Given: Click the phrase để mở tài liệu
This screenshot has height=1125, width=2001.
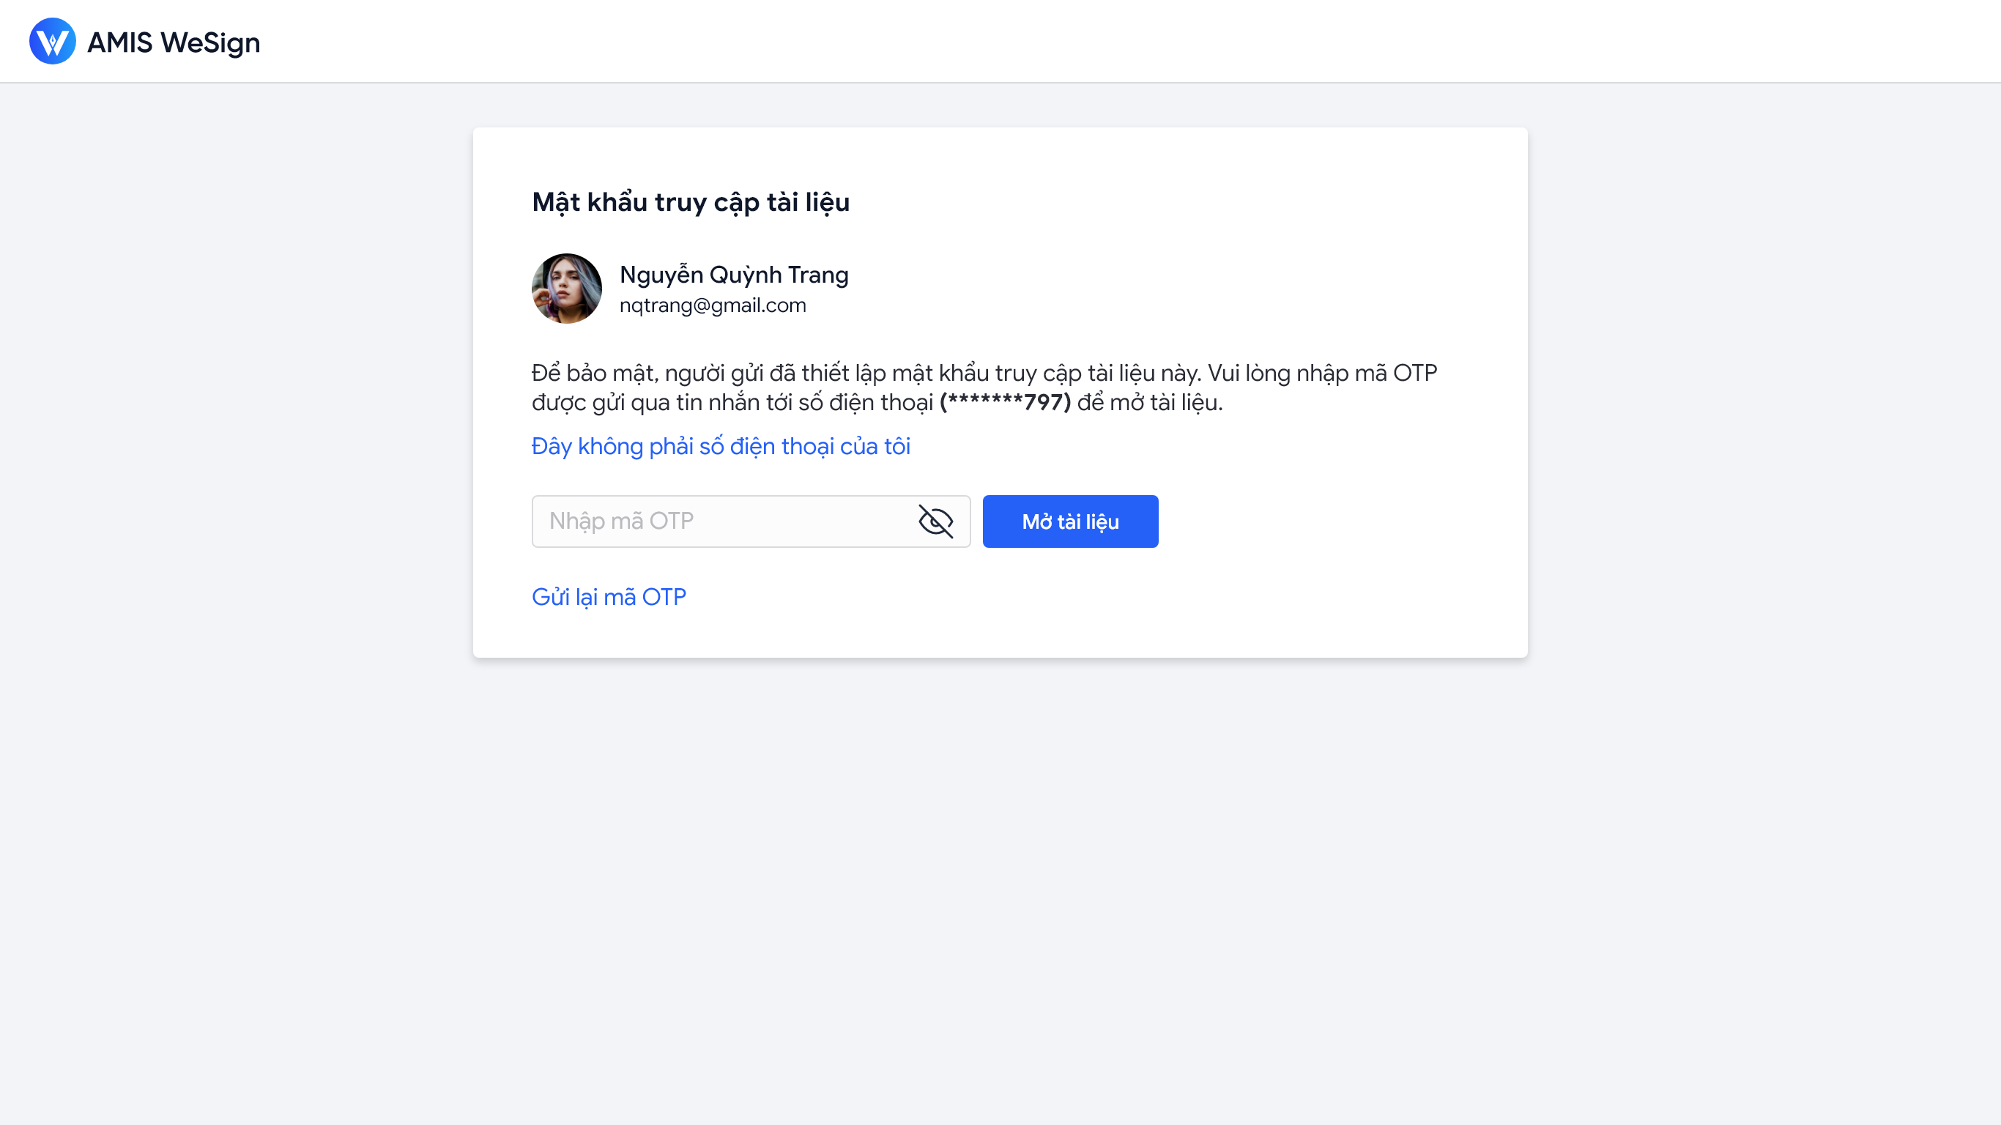Looking at the screenshot, I should click(x=1150, y=402).
